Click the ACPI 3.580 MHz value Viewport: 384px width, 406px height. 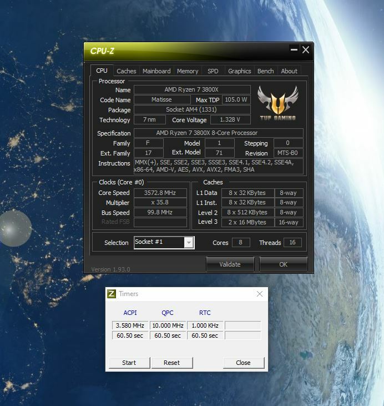tap(130, 325)
